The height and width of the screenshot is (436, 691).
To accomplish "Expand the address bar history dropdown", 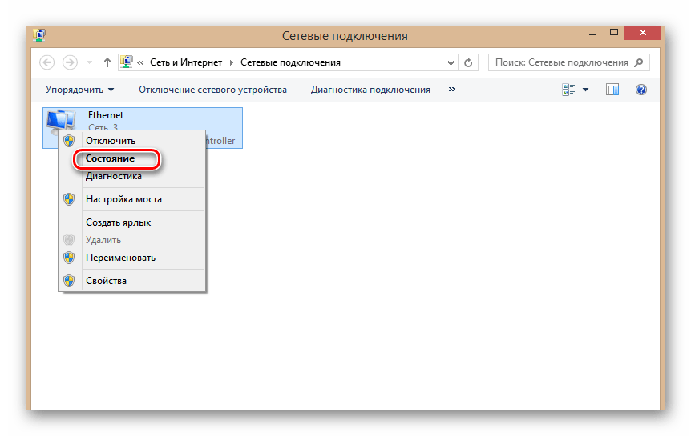I will (x=450, y=62).
